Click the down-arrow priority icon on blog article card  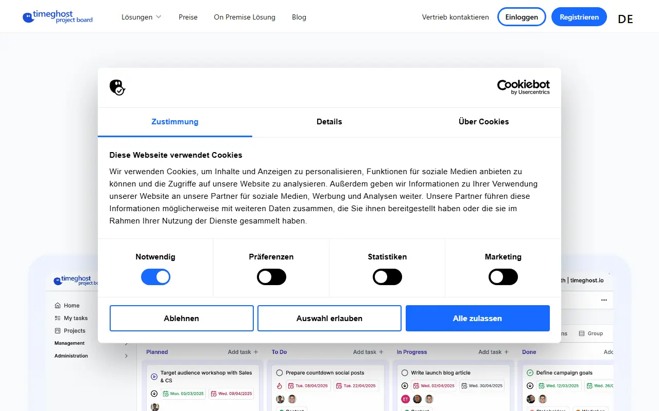point(405,386)
